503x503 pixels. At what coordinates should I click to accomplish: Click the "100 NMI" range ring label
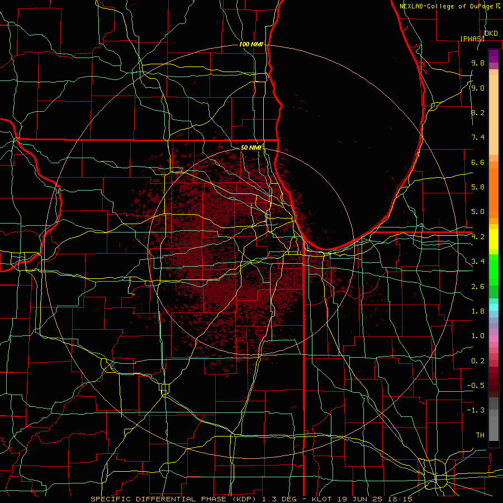coord(251,44)
